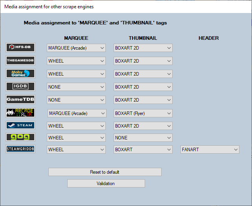Click the SteamGridDB logo icon
This screenshot has height=206, width=252.
tap(20, 149)
